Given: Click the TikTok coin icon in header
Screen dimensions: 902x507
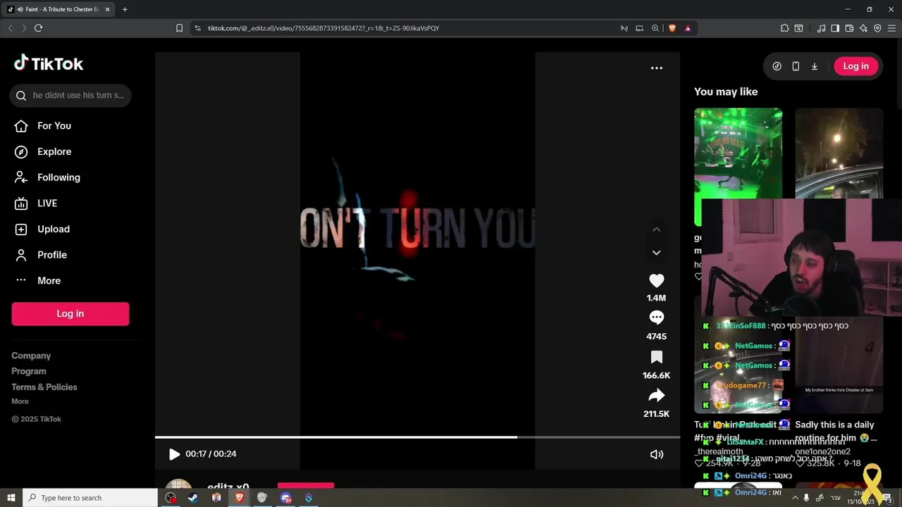Looking at the screenshot, I should tap(777, 66).
